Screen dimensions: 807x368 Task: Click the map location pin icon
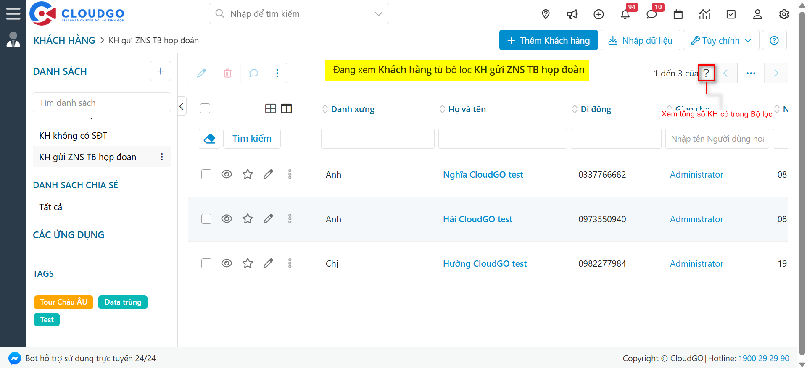[x=546, y=14]
